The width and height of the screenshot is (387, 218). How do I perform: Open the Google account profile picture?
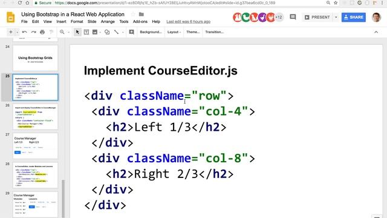point(376,18)
